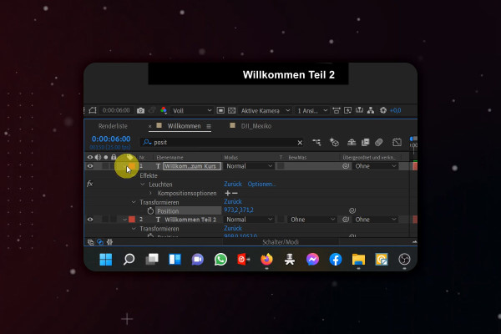Open the composition mini-flowchart icon
501x334 pixels.
tap(316, 142)
